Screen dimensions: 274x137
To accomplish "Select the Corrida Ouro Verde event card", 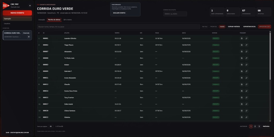I will point(17,35).
